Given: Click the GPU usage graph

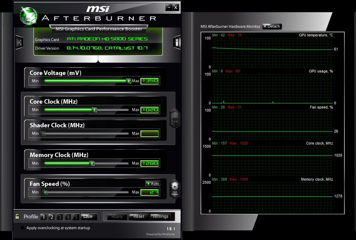Looking at the screenshot, I should click(273, 89).
